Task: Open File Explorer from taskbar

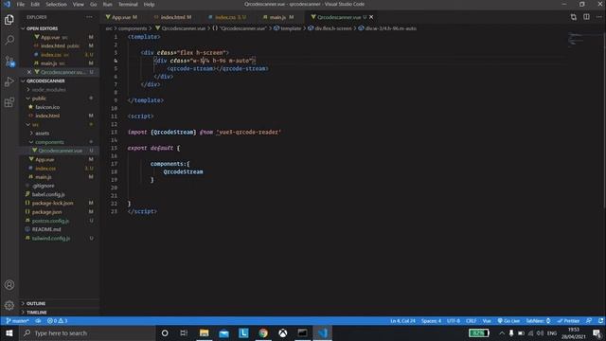Action: (205, 332)
